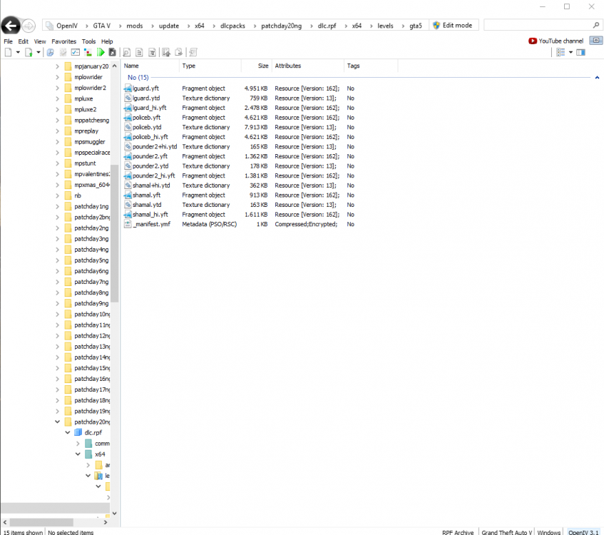The height and width of the screenshot is (535, 604).
Task: Click the search input field
Action: [x=538, y=26]
